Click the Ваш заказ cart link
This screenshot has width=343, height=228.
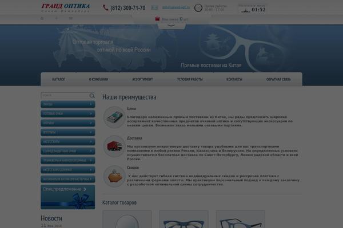(x=174, y=19)
